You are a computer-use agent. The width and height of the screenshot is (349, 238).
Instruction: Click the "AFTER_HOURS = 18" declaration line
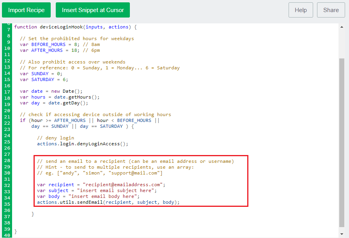coord(60,50)
